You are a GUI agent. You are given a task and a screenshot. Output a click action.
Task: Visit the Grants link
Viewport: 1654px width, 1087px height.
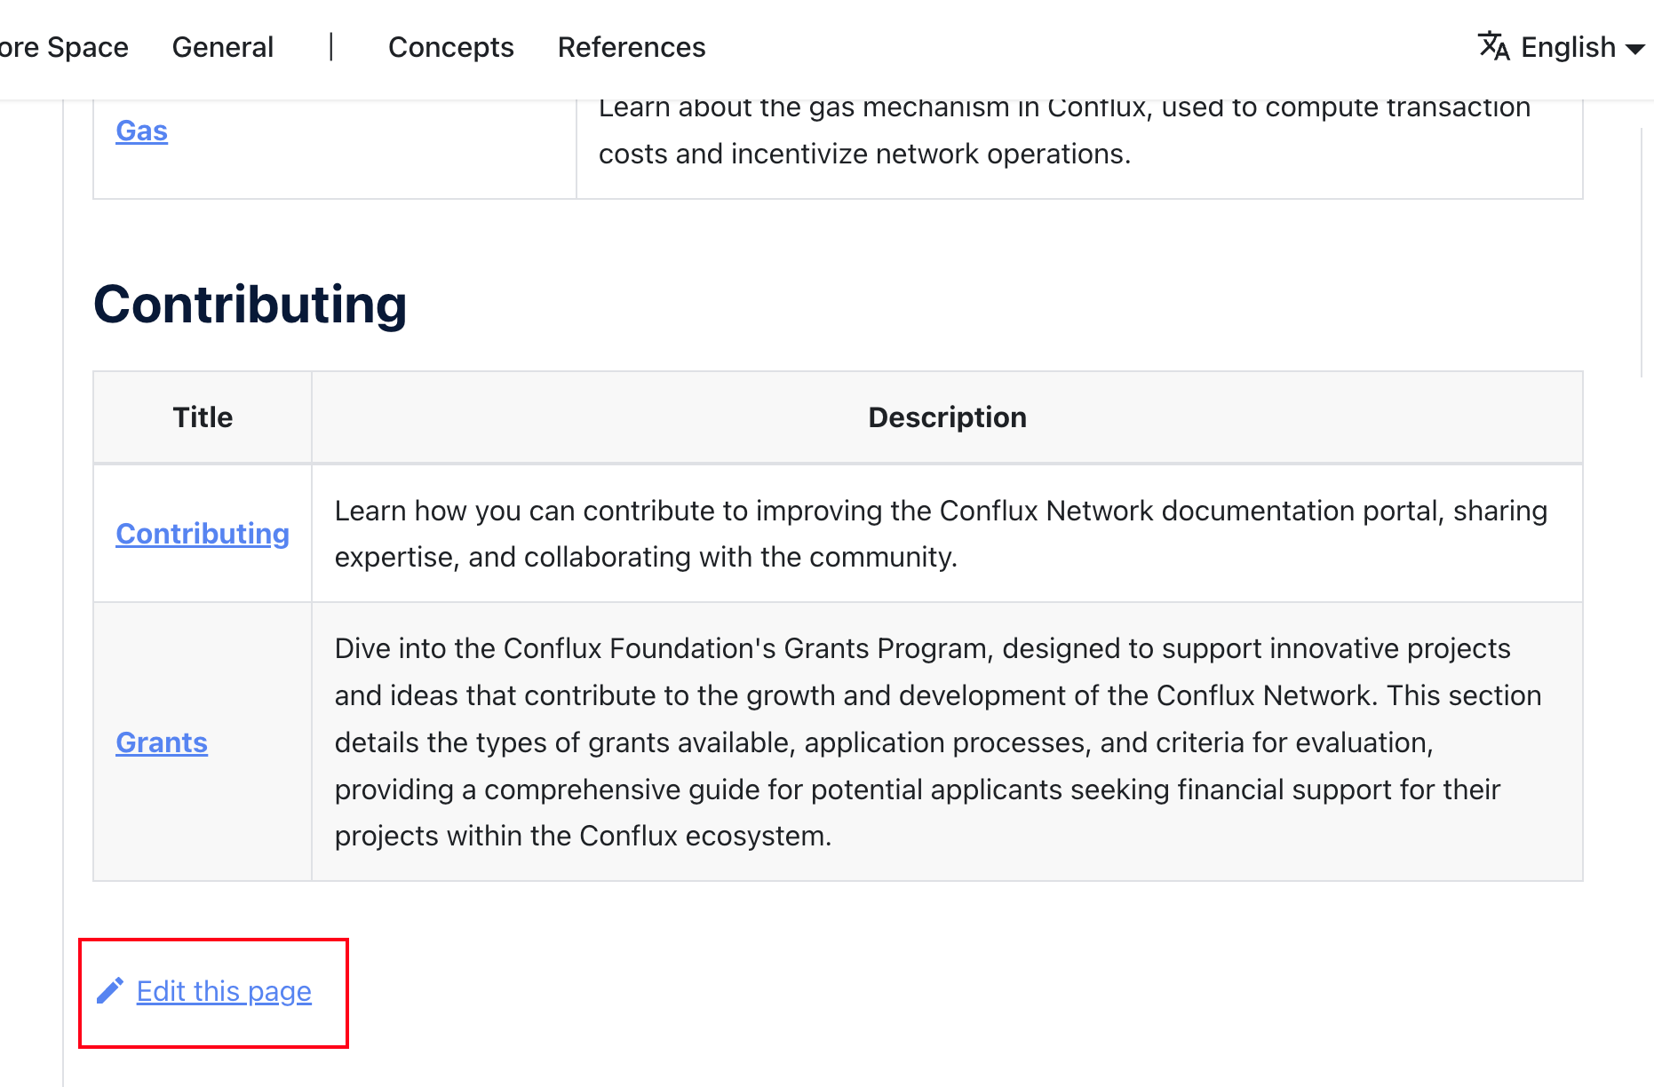pyautogui.click(x=162, y=742)
